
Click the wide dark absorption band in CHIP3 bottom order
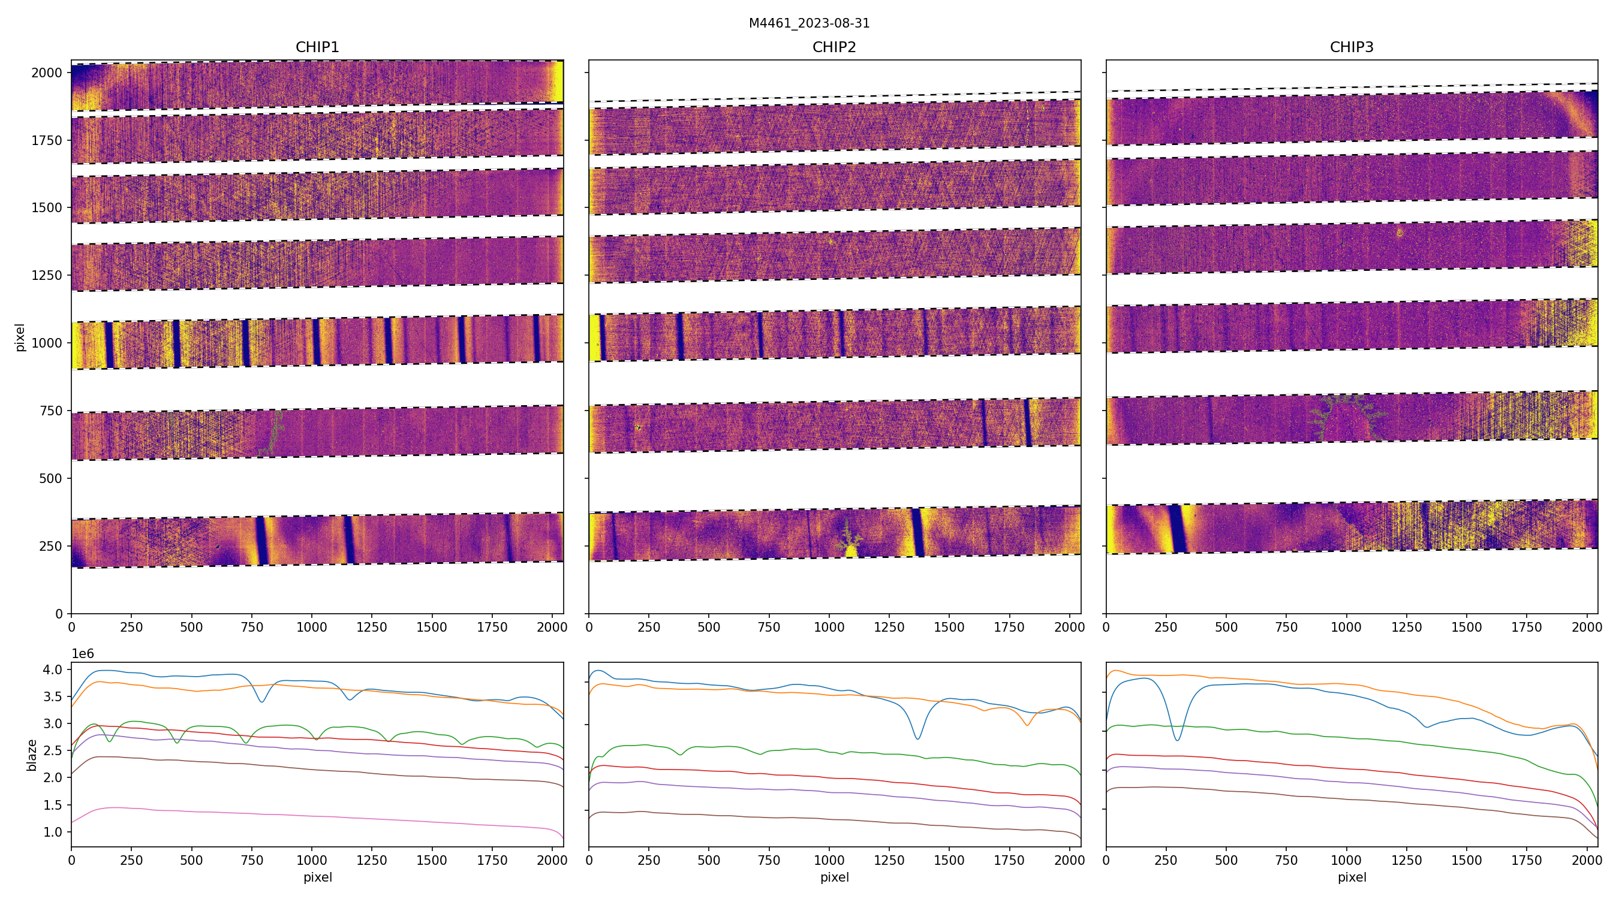click(1177, 528)
